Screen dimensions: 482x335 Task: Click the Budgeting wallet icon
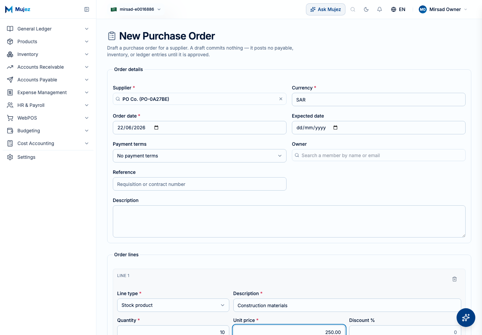coord(10,131)
